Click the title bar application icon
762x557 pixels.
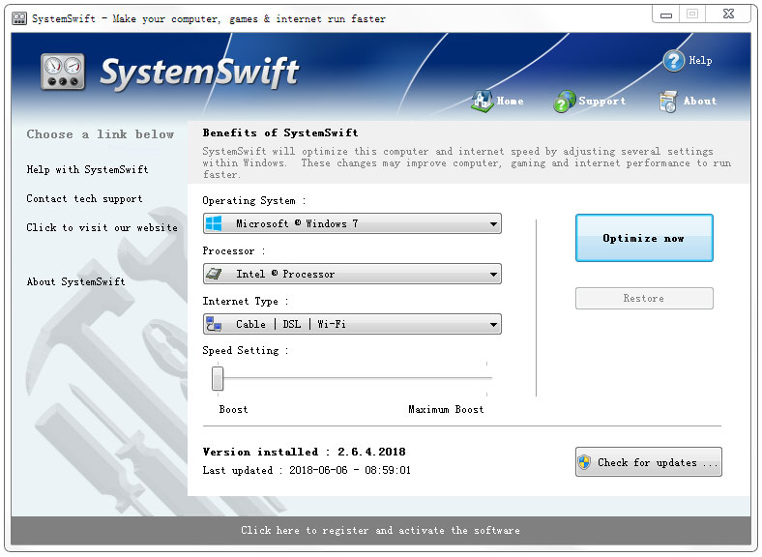click(x=19, y=18)
